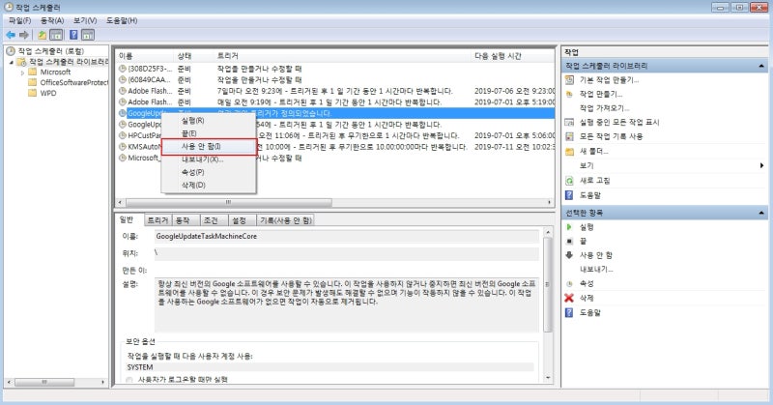Choose 속성(P) in context menu
This screenshot has height=405, width=773.
(x=209, y=172)
